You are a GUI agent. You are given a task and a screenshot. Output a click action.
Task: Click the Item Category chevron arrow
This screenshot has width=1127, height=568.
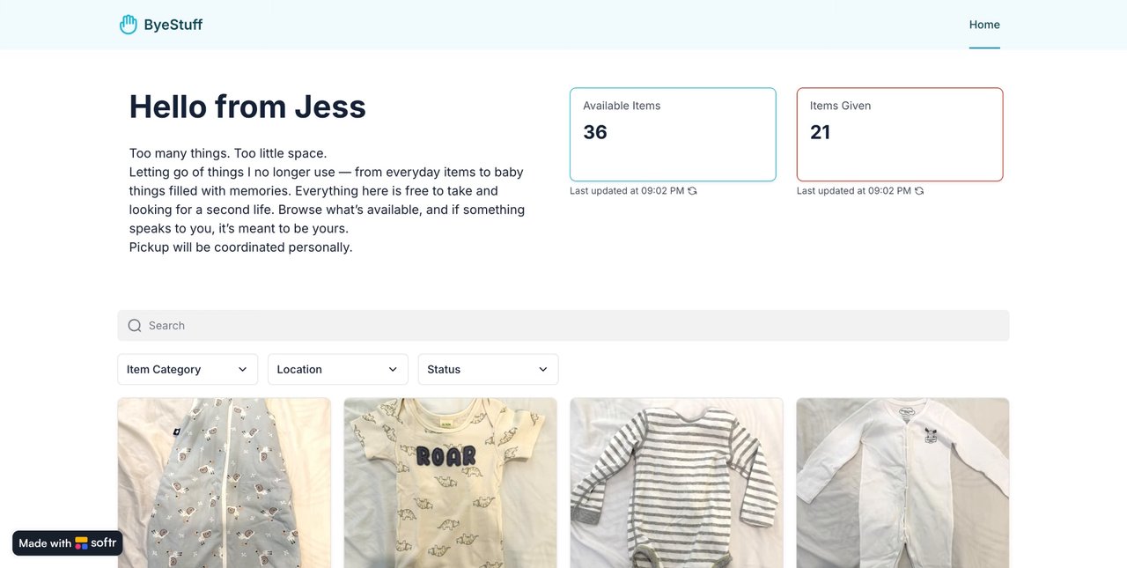click(x=242, y=370)
